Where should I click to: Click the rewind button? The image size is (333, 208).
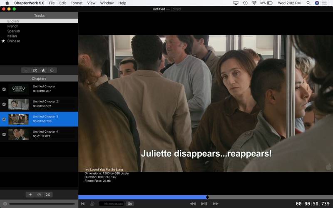pos(193,204)
